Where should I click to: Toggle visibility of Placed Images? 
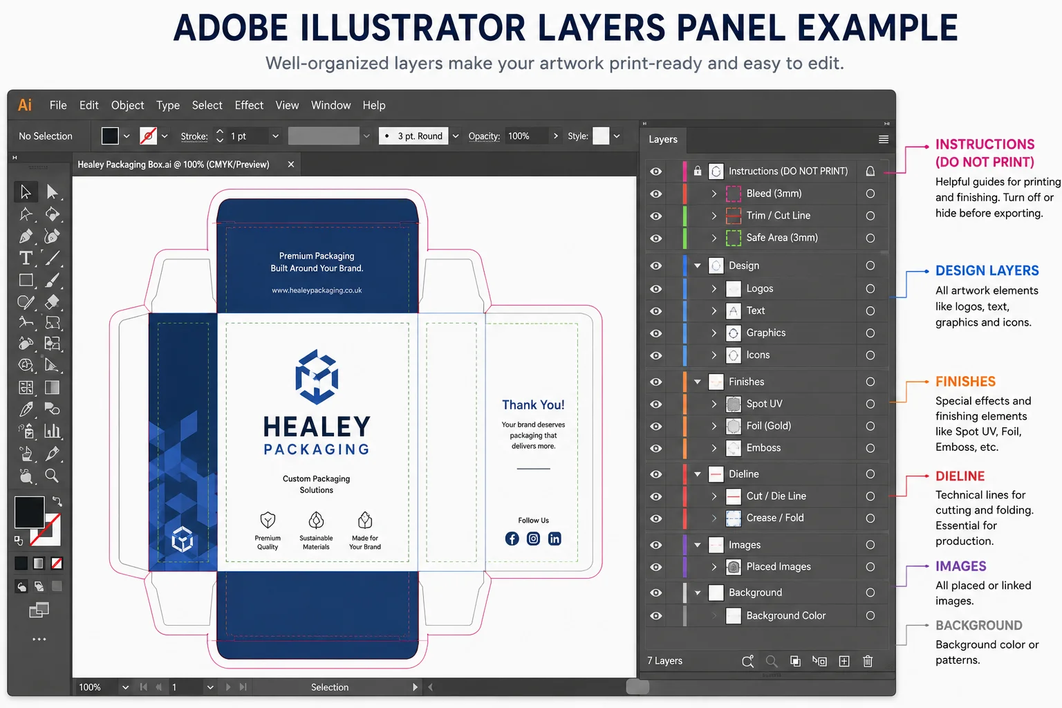point(656,568)
